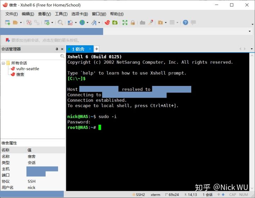Select the 协议 SSH property row

click(x=33, y=181)
